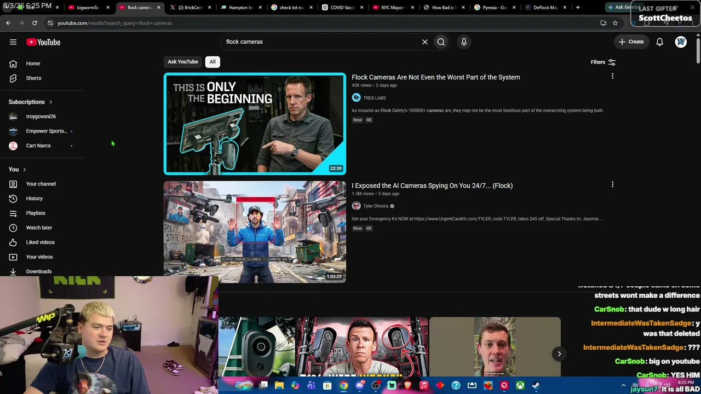
Task: Open Tyler Oliveira's channel avatar
Action: tap(356, 206)
